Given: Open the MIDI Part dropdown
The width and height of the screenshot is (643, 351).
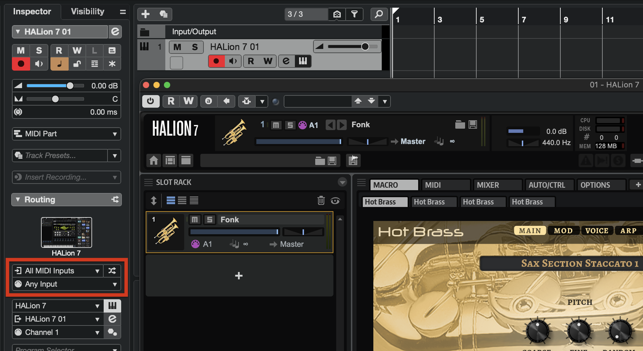Looking at the screenshot, I should coord(67,134).
